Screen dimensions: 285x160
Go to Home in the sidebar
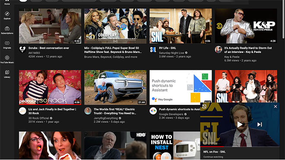7,3
